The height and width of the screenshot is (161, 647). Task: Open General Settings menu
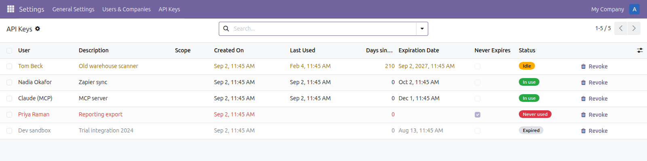(73, 9)
